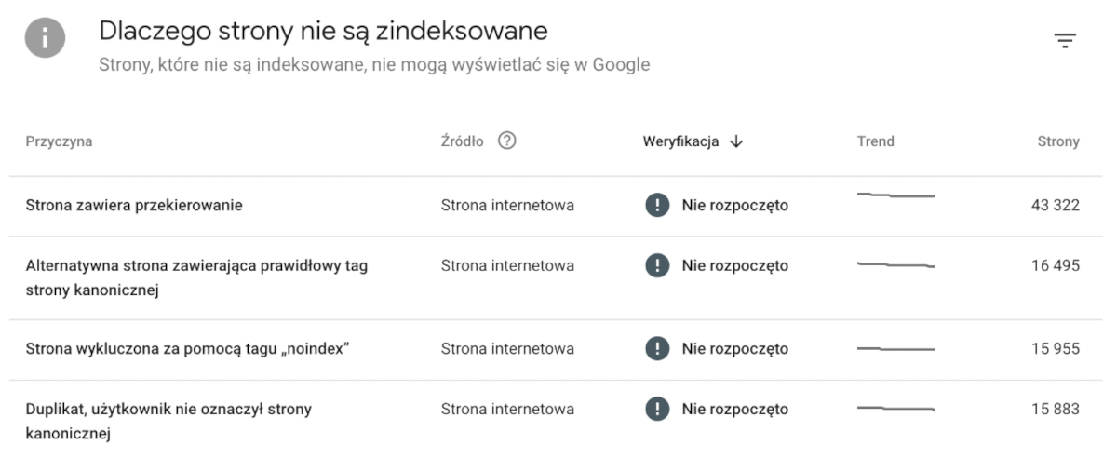Image resolution: width=1117 pixels, height=458 pixels.
Task: Click the Trend column header
Action: [875, 141]
